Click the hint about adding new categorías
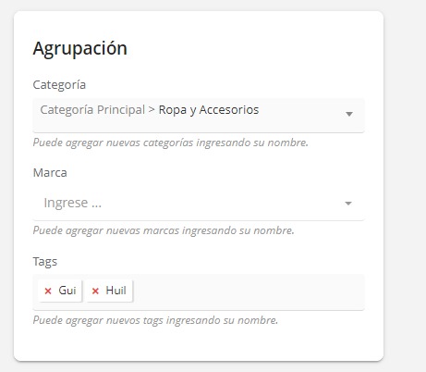Viewport: 426px width, 372px height. (171, 143)
